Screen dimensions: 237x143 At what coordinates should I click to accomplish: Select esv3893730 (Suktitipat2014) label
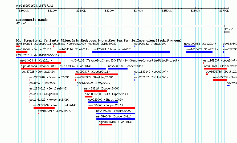(106, 94)
